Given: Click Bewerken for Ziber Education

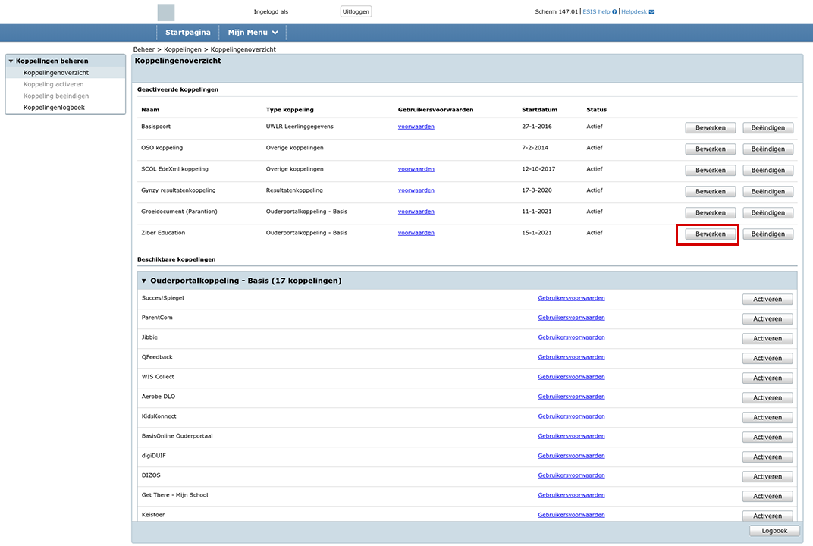Looking at the screenshot, I should (711, 234).
